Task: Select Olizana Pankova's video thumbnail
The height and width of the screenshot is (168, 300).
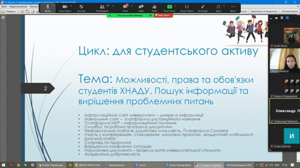Action: (x=284, y=60)
